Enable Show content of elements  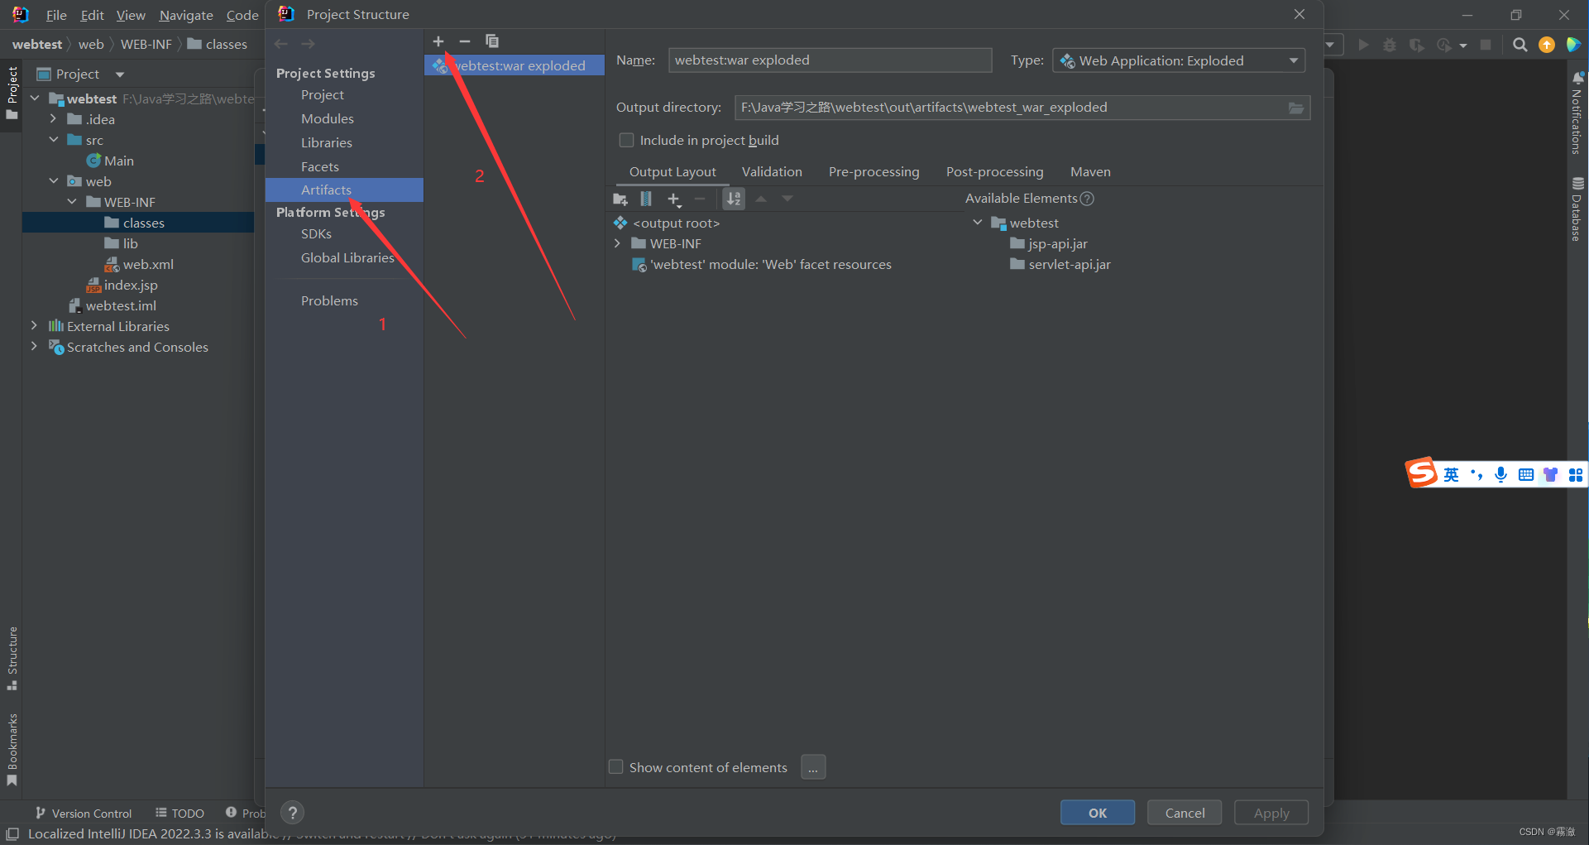pos(616,767)
